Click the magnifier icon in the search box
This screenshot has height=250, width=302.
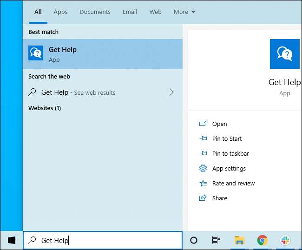[32, 240]
